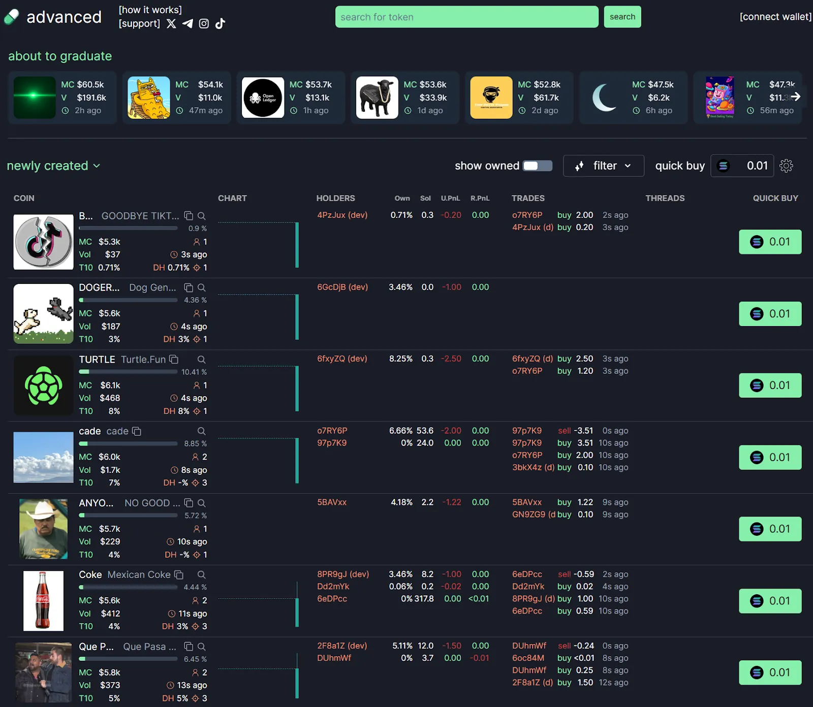Open the filter dropdown
The width and height of the screenshot is (813, 707).
tap(604, 166)
